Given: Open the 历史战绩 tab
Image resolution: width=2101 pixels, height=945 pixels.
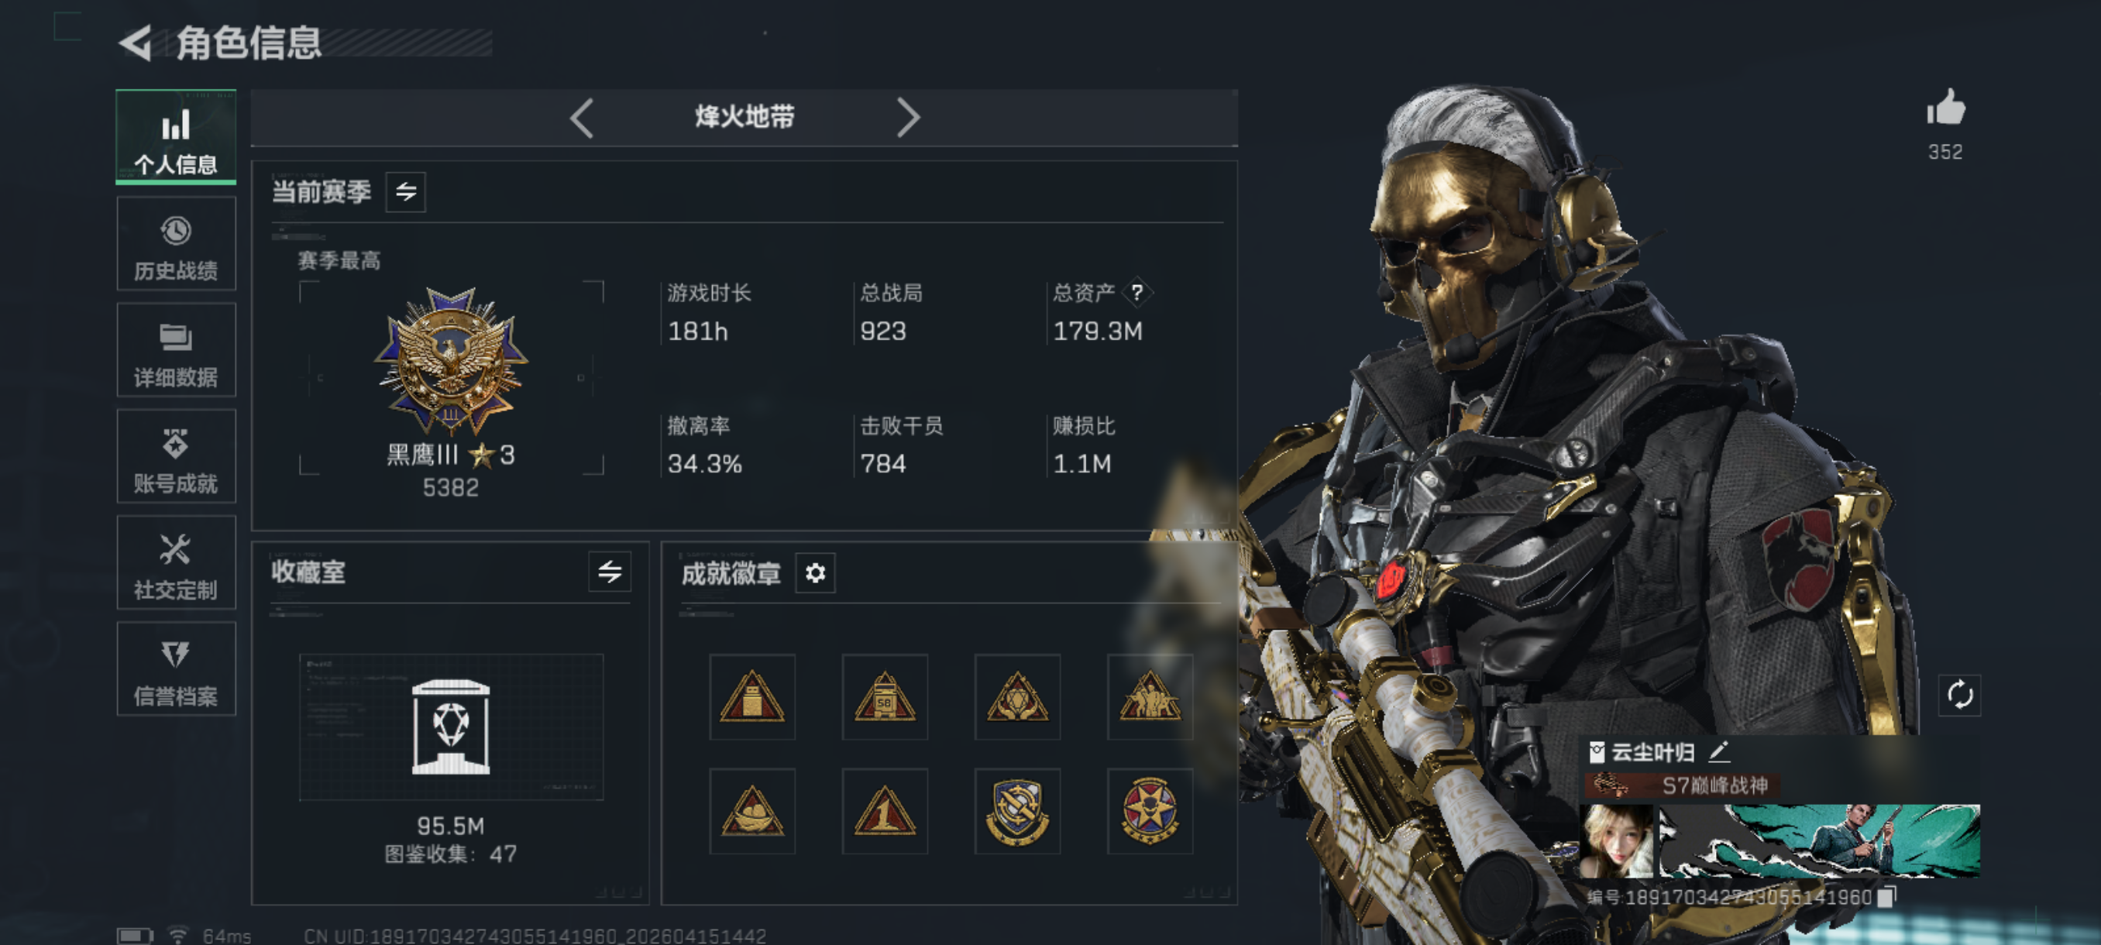Looking at the screenshot, I should [176, 245].
